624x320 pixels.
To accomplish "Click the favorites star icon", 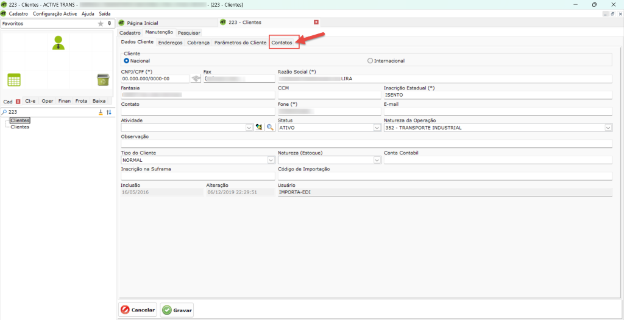I will pos(101,24).
